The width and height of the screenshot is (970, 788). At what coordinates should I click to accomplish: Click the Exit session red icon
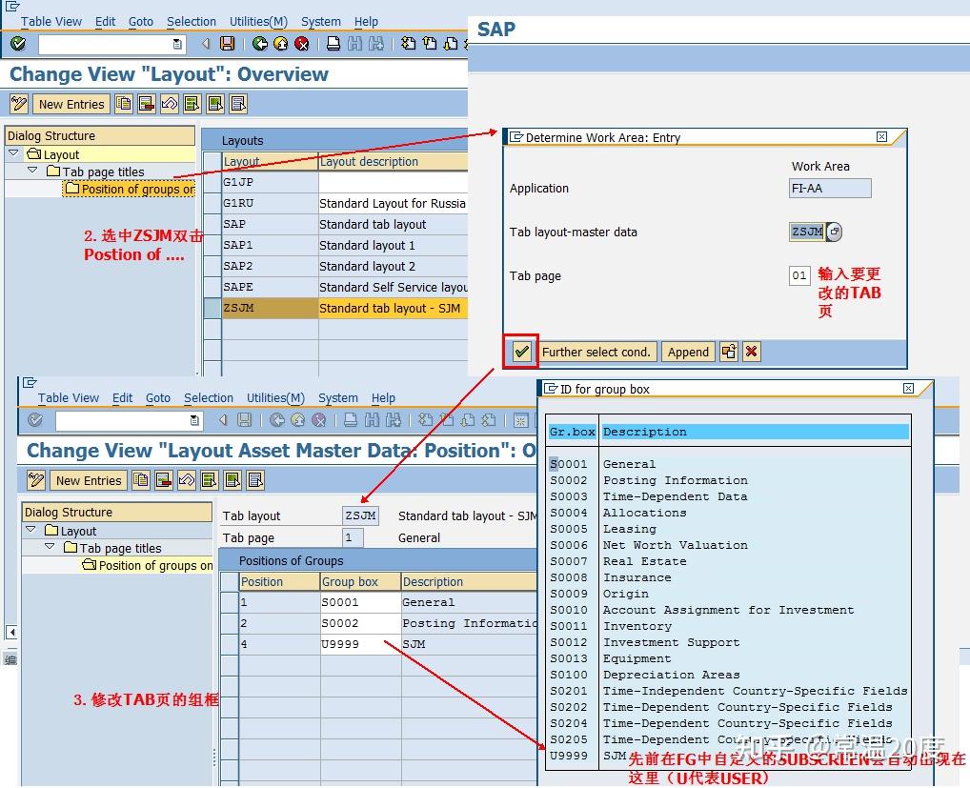pyautogui.click(x=302, y=44)
